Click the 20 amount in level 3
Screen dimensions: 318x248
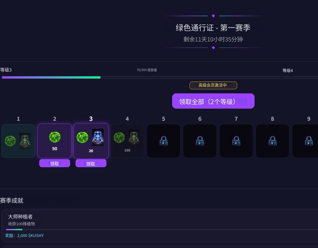pos(91,151)
